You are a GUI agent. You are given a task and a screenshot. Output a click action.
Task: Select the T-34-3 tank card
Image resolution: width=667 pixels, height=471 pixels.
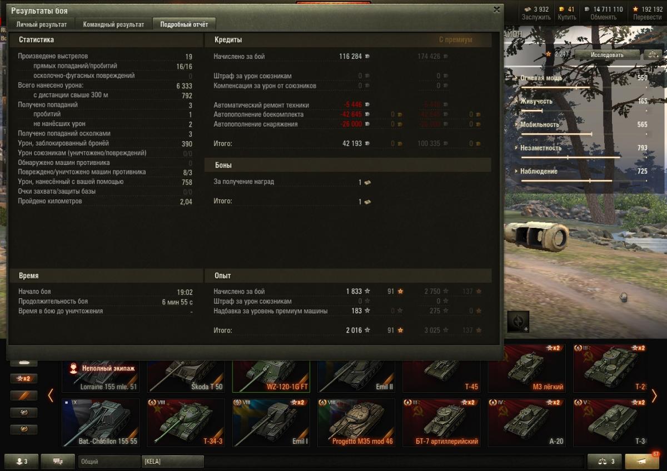[186, 423]
